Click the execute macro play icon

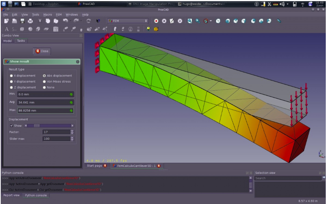coord(180,21)
